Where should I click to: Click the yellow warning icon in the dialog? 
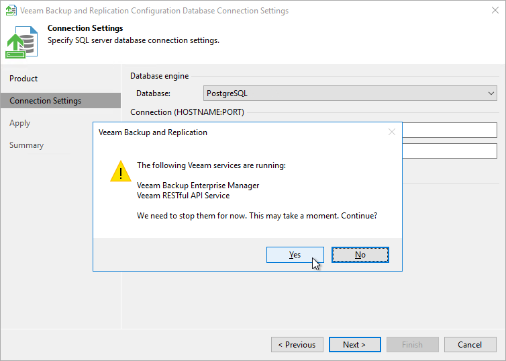(120, 171)
